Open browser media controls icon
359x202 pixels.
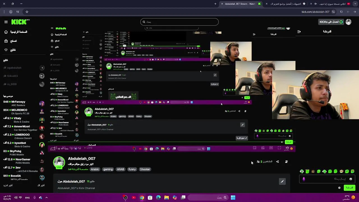[18, 12]
